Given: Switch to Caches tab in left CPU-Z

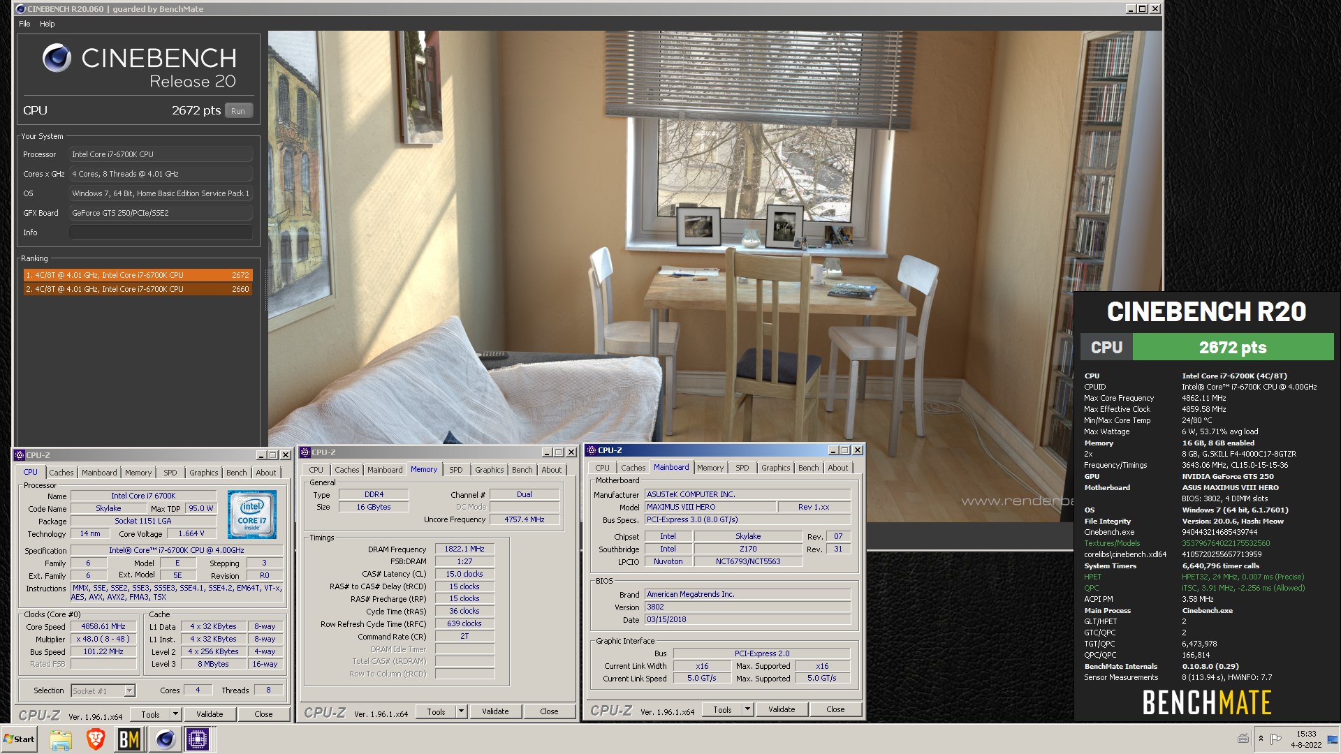Looking at the screenshot, I should coord(61,473).
